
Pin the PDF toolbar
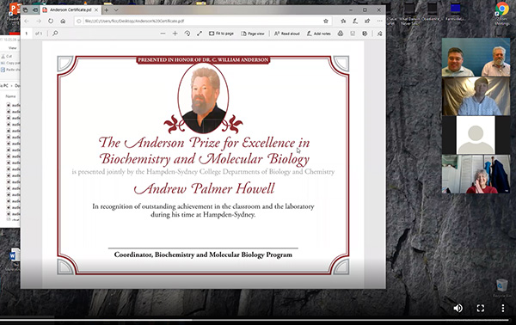pos(380,34)
